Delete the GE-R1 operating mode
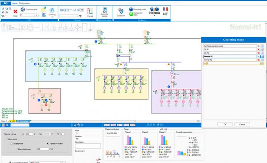This screenshot has height=163, width=267. 259,49
